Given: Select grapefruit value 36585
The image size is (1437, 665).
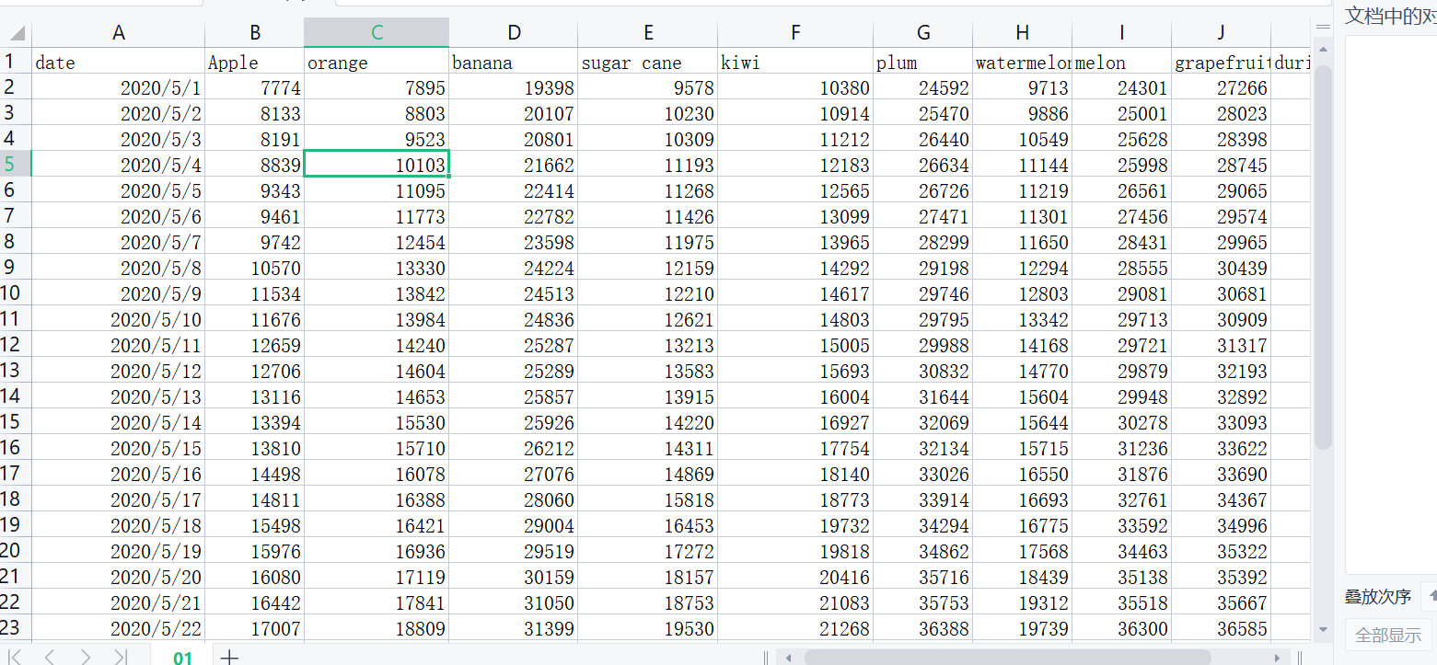Looking at the screenshot, I should tap(1222, 628).
